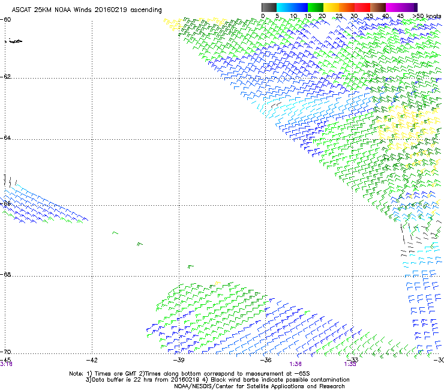Image resolution: width=444 pixels, height=390 pixels.
Task: Click the -39 longitude label
Action: tap(179, 360)
